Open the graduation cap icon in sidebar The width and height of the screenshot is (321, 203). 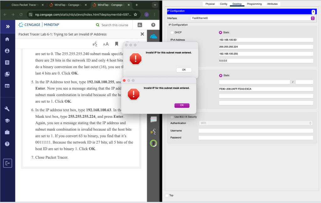pos(7,120)
